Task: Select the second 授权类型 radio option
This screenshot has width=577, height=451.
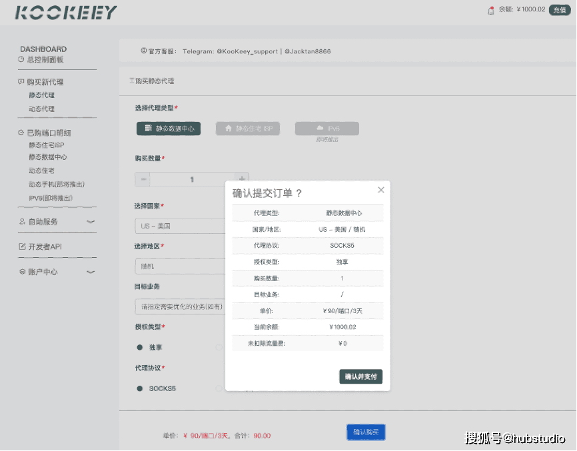Action: pos(220,347)
